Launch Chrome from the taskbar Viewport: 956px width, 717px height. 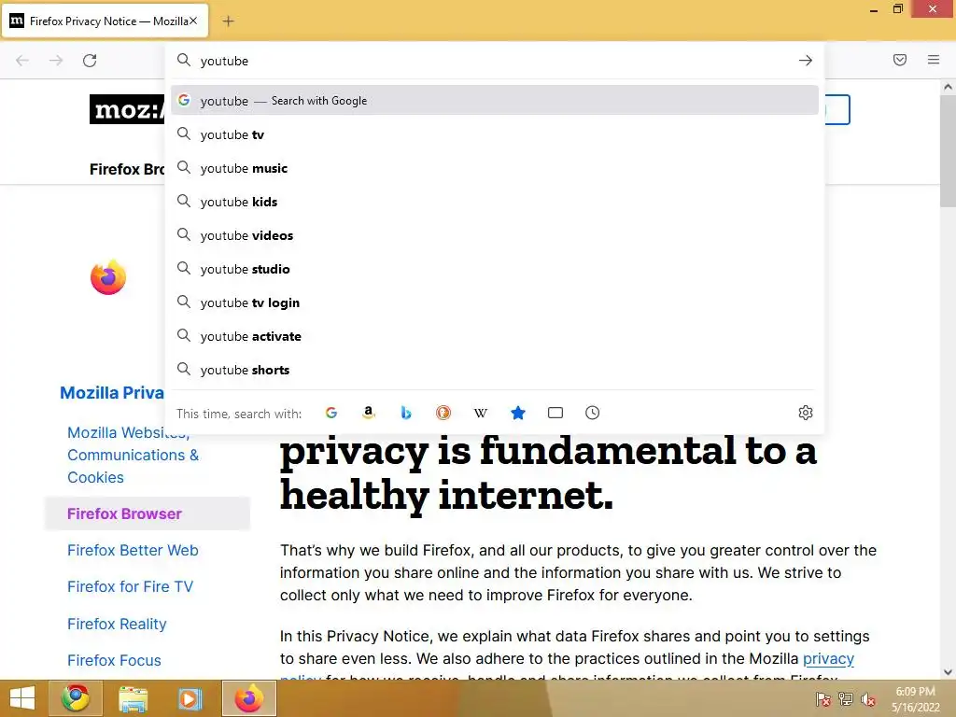[x=76, y=698]
